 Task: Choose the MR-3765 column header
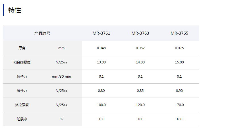pyautogui.click(x=179, y=33)
